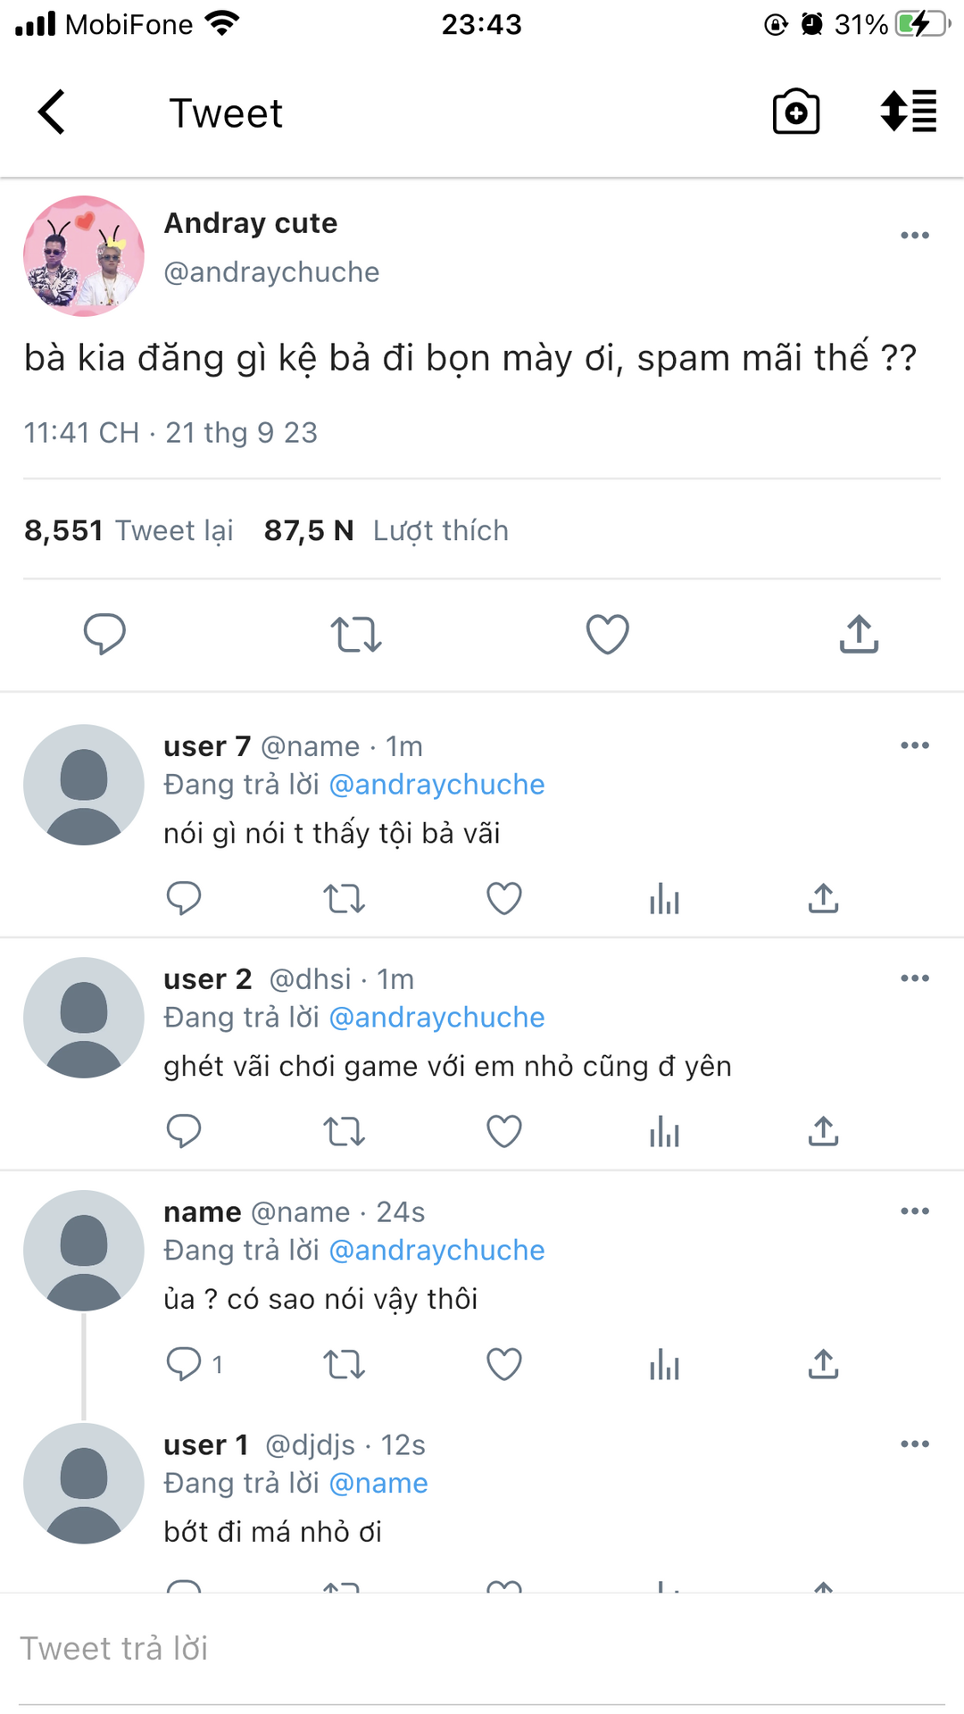Image resolution: width=964 pixels, height=1714 pixels.
Task: Reply to the main tweet via comment icon
Action: (104, 635)
